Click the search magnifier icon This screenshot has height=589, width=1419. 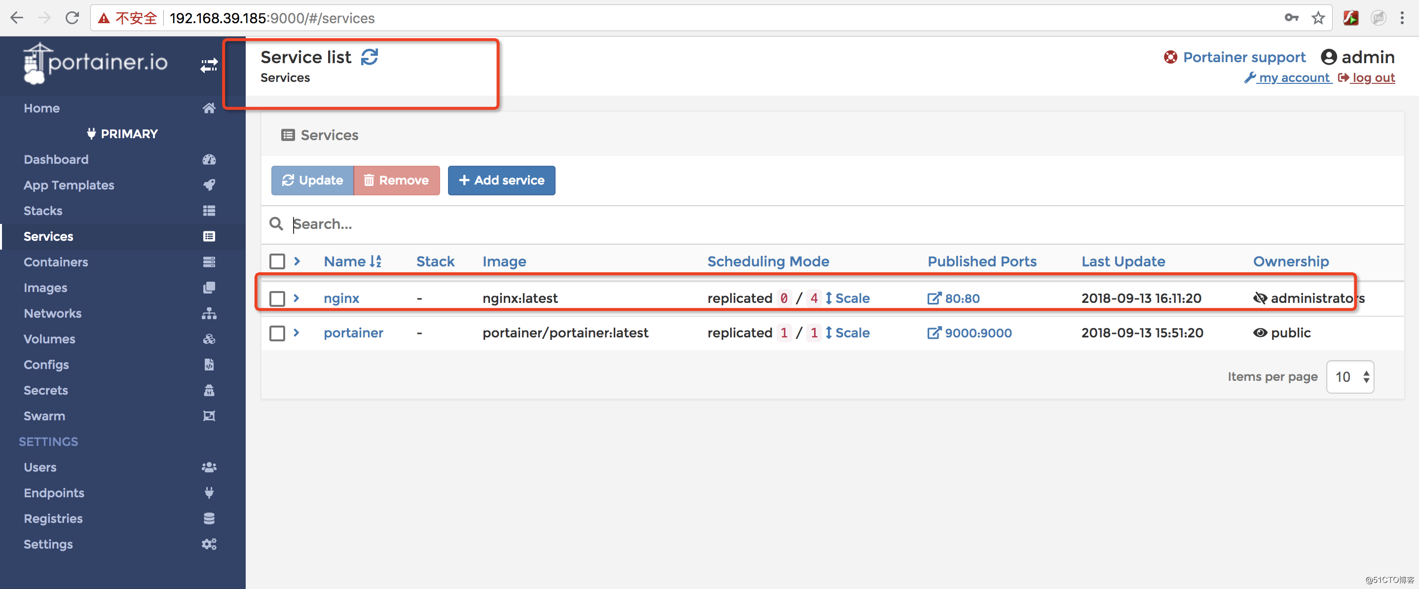276,223
